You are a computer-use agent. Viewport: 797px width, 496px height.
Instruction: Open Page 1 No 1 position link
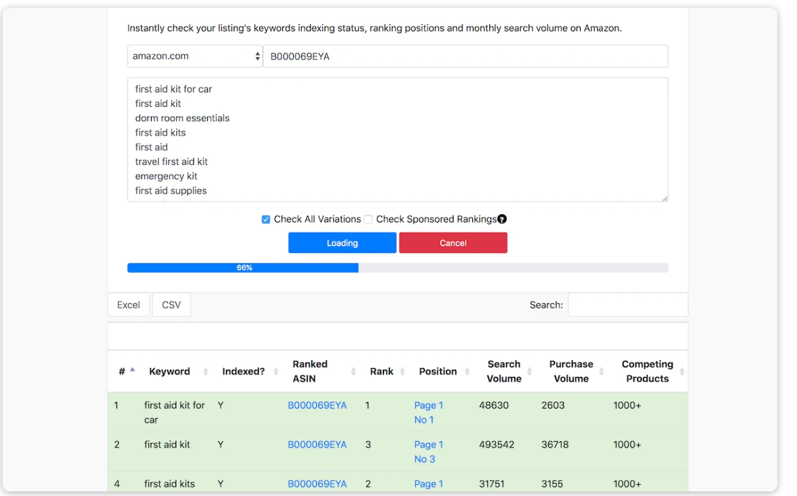[429, 412]
